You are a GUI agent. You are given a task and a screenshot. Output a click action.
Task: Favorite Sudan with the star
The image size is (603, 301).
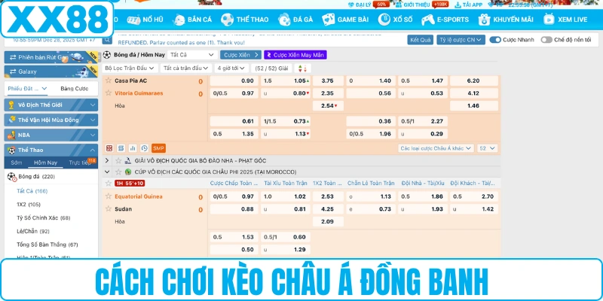109,209
